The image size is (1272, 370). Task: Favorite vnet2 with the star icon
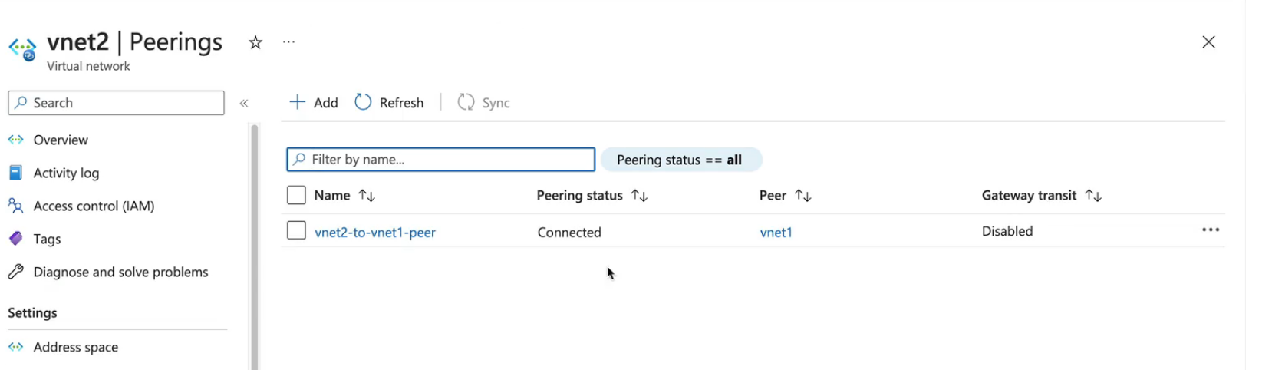[255, 43]
